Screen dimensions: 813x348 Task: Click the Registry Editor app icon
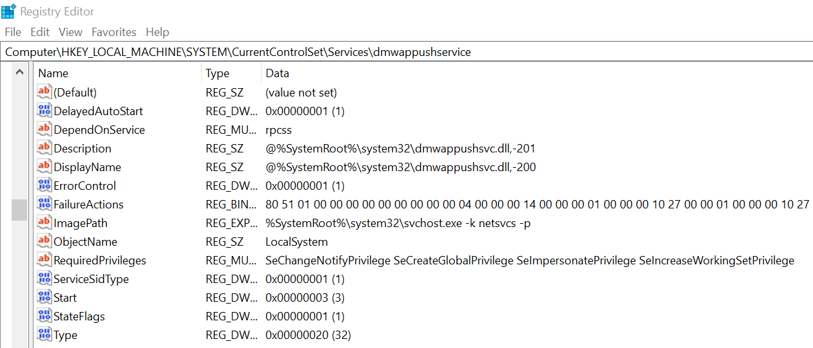point(8,11)
